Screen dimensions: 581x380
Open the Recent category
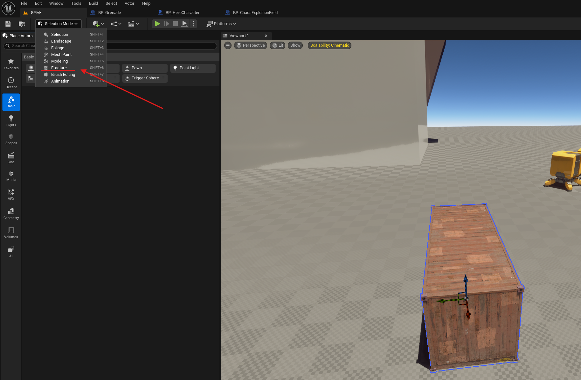[x=11, y=83]
